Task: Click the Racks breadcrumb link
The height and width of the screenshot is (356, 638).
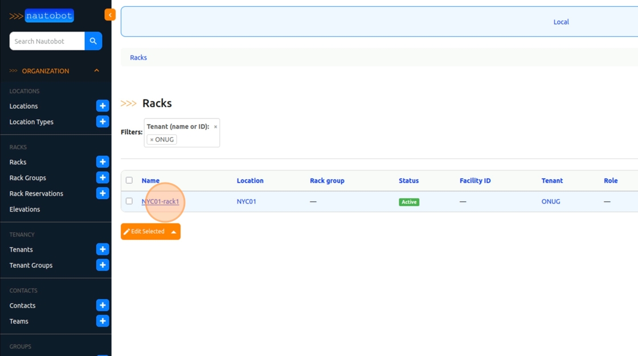Action: pyautogui.click(x=138, y=57)
